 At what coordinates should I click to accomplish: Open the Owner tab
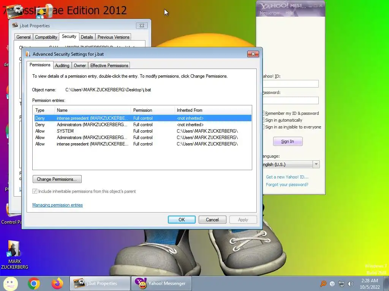click(80, 65)
